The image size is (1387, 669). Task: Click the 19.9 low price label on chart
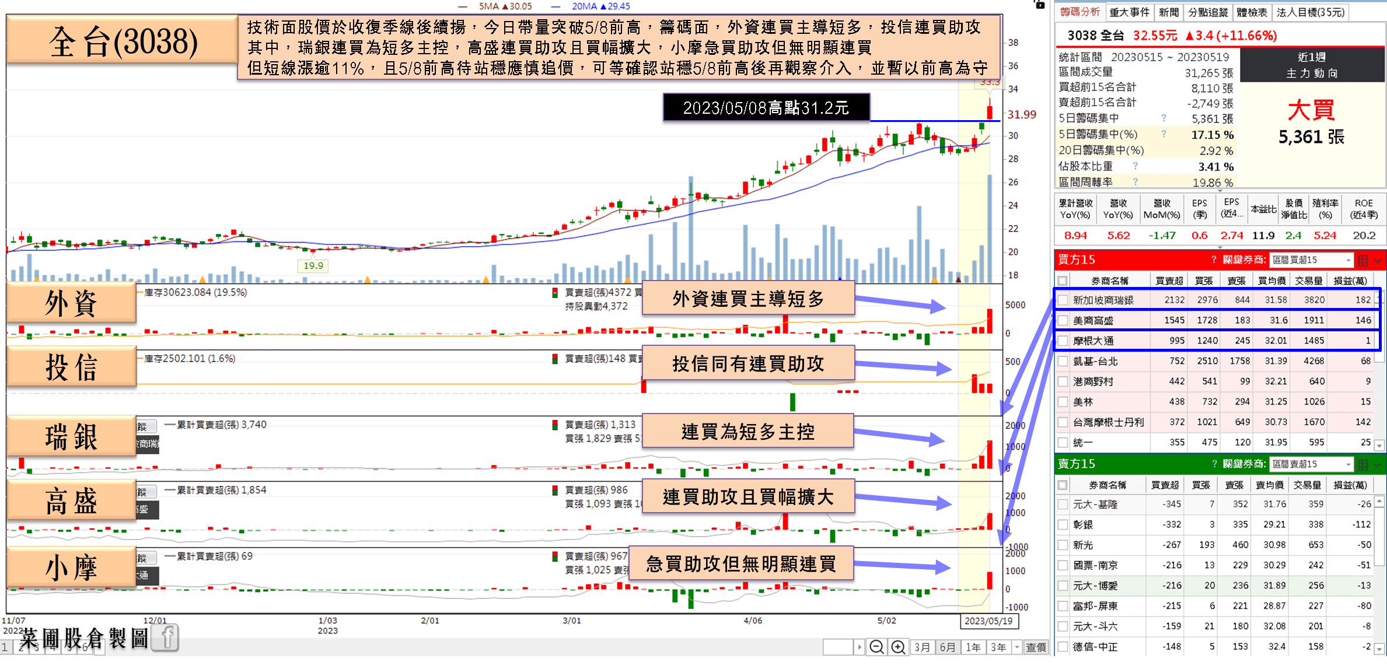(x=313, y=265)
